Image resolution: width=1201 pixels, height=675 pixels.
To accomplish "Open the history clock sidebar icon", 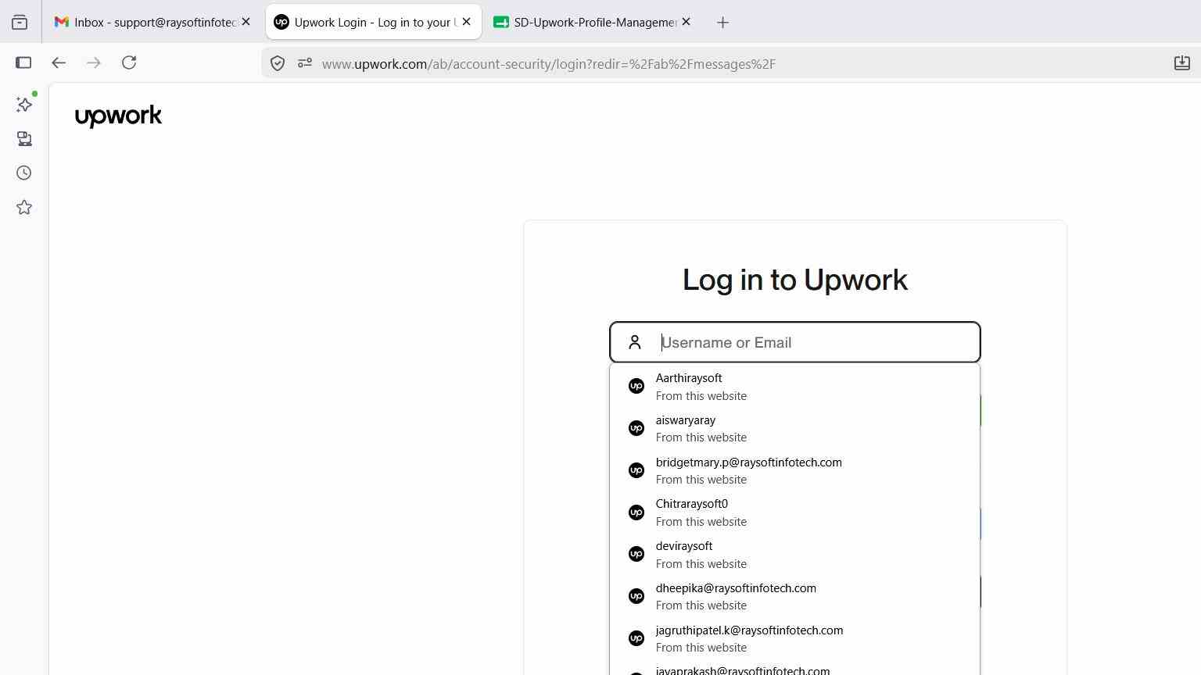I will (x=24, y=173).
